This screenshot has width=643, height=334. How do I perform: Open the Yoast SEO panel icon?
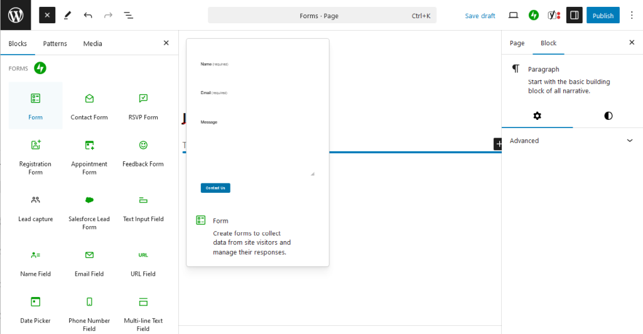tap(554, 15)
